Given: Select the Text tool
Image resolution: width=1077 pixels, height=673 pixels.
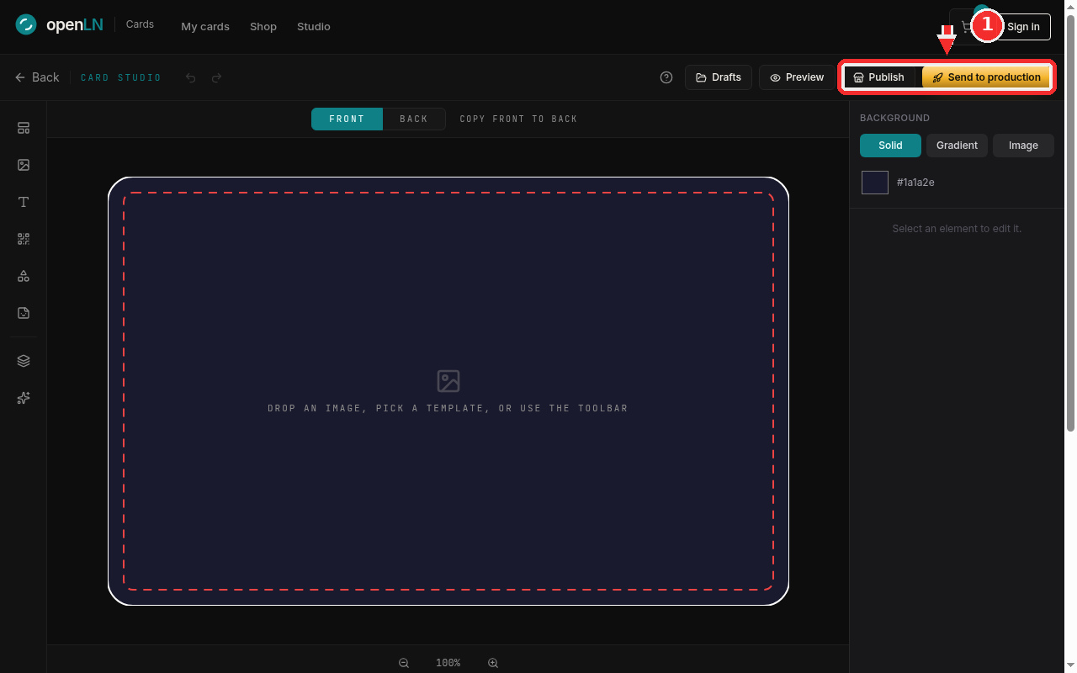Looking at the screenshot, I should coord(24,202).
